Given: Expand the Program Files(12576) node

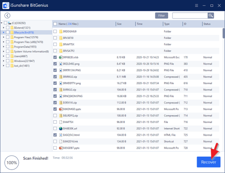Looking at the screenshot, I should point(4,37).
